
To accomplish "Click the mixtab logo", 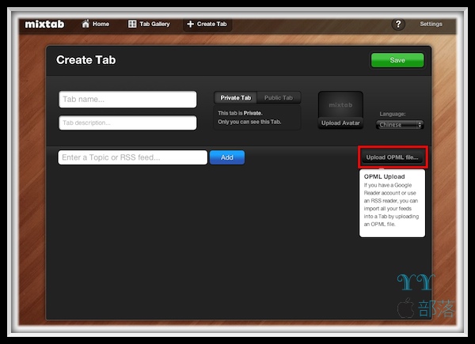I will [44, 24].
